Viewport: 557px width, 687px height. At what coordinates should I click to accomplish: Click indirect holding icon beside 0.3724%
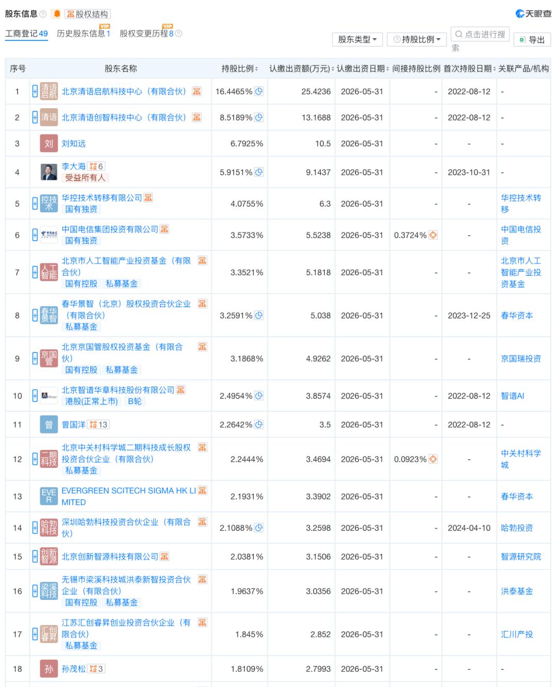pyautogui.click(x=433, y=235)
